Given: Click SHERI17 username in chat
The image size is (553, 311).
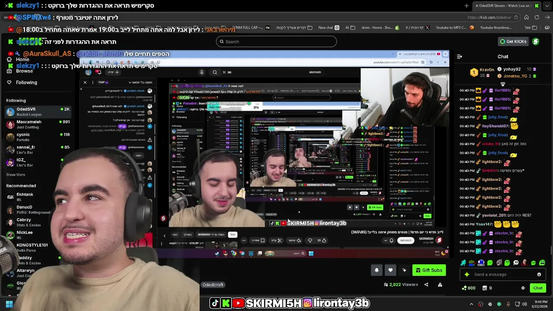Looking at the screenshot, I should click(489, 171).
